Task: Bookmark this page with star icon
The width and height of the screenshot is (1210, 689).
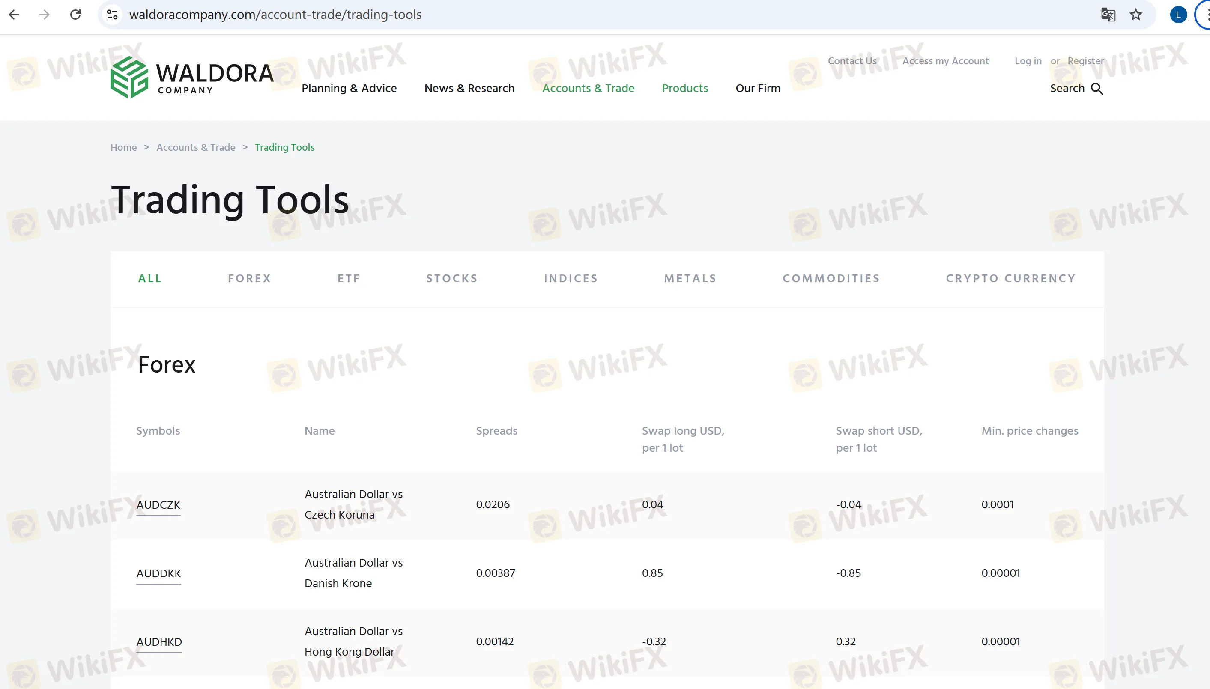Action: tap(1136, 15)
